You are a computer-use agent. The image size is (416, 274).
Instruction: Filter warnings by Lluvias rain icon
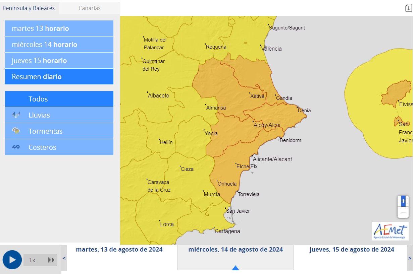click(x=16, y=115)
